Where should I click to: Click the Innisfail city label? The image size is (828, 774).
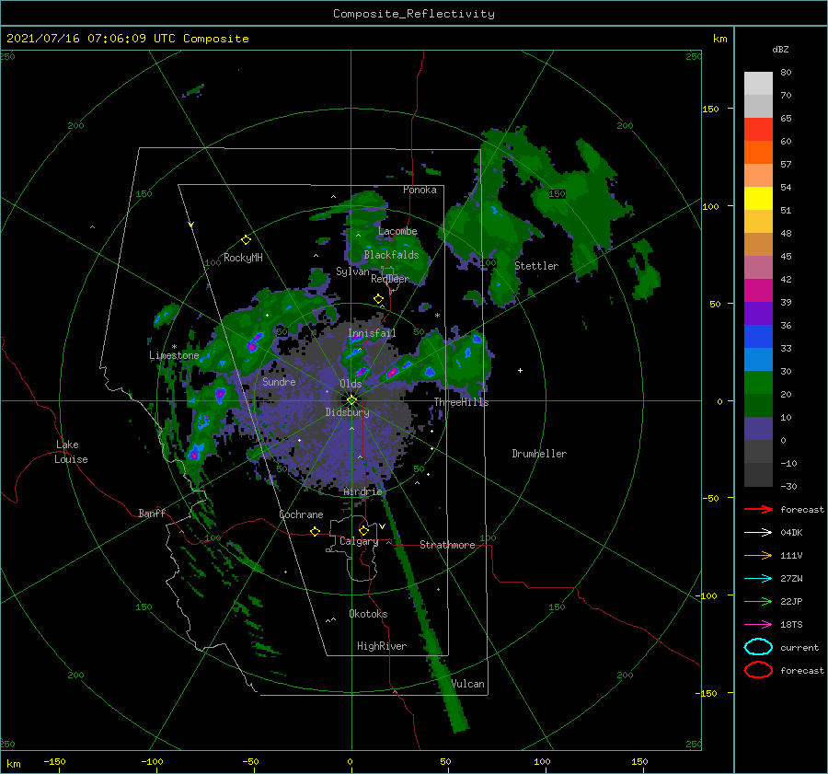[372, 333]
